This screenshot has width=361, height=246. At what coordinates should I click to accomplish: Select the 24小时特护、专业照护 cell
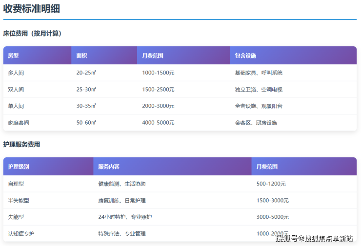[121, 217]
